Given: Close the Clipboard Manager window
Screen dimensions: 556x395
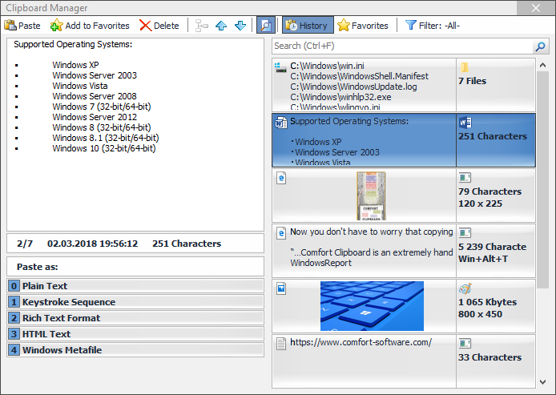Looking at the screenshot, I should tap(536, 8).
